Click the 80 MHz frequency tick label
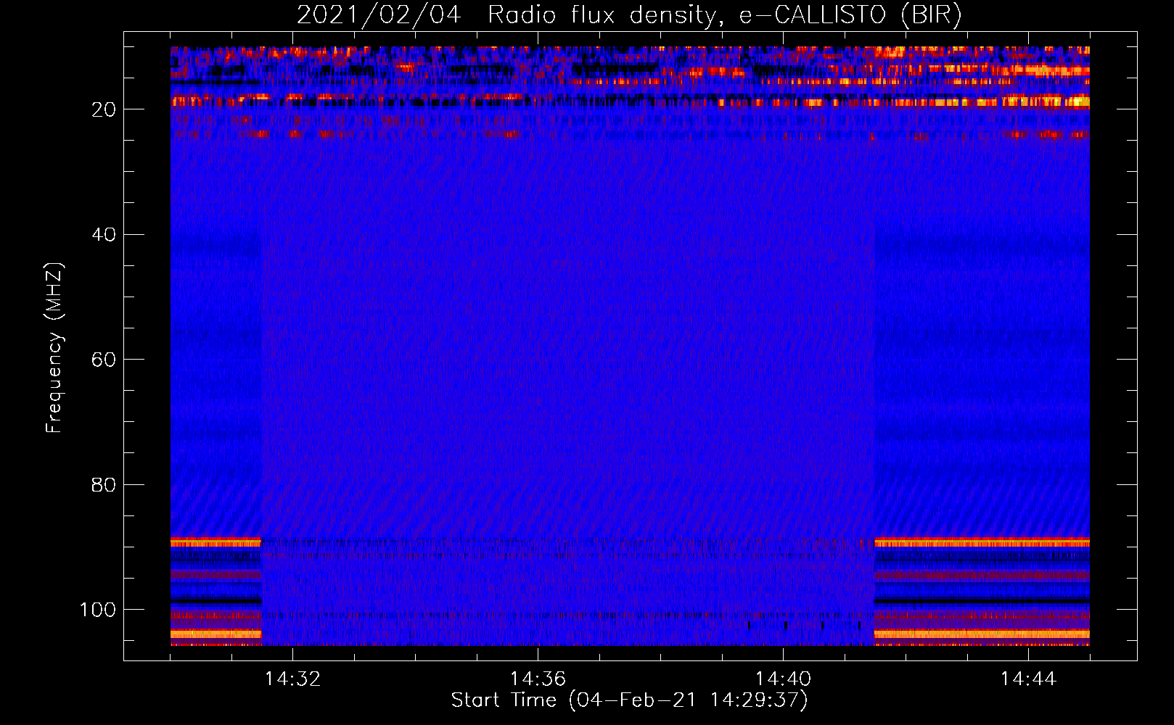Screen dimensions: 1174x725 [x=104, y=485]
